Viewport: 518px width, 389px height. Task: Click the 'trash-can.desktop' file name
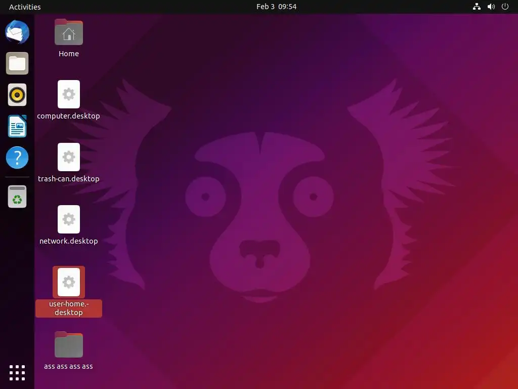coord(69,179)
